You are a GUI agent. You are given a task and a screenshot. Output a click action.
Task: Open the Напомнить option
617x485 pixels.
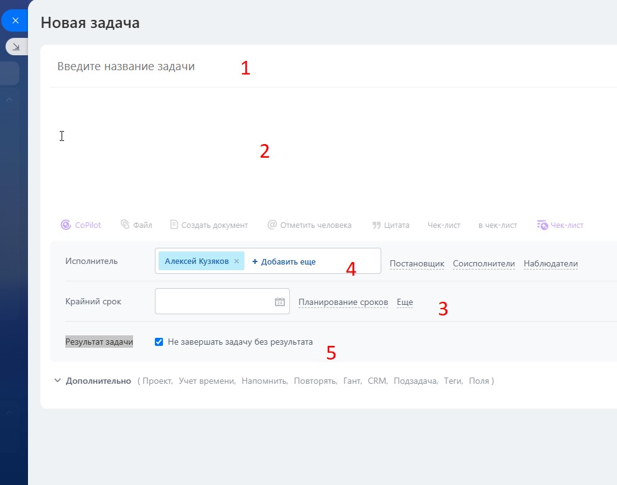264,381
